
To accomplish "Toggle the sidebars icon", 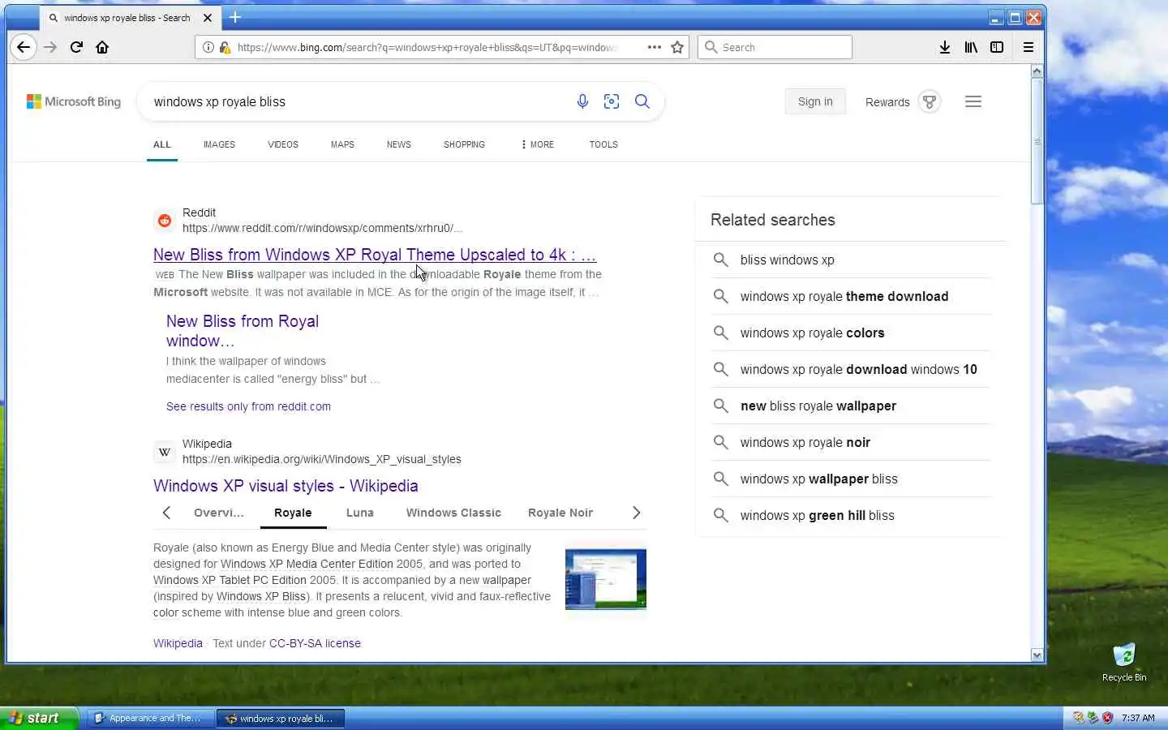I will (997, 47).
